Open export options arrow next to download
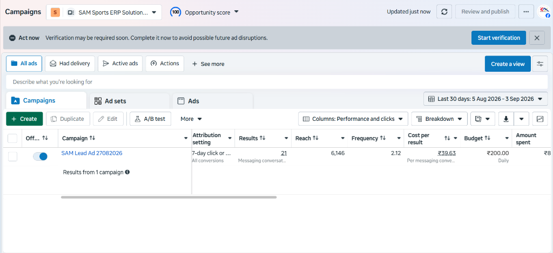 pos(522,119)
